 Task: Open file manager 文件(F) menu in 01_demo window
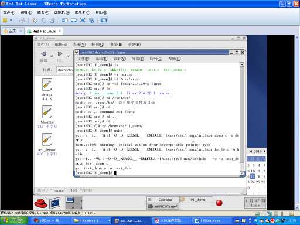(43, 45)
